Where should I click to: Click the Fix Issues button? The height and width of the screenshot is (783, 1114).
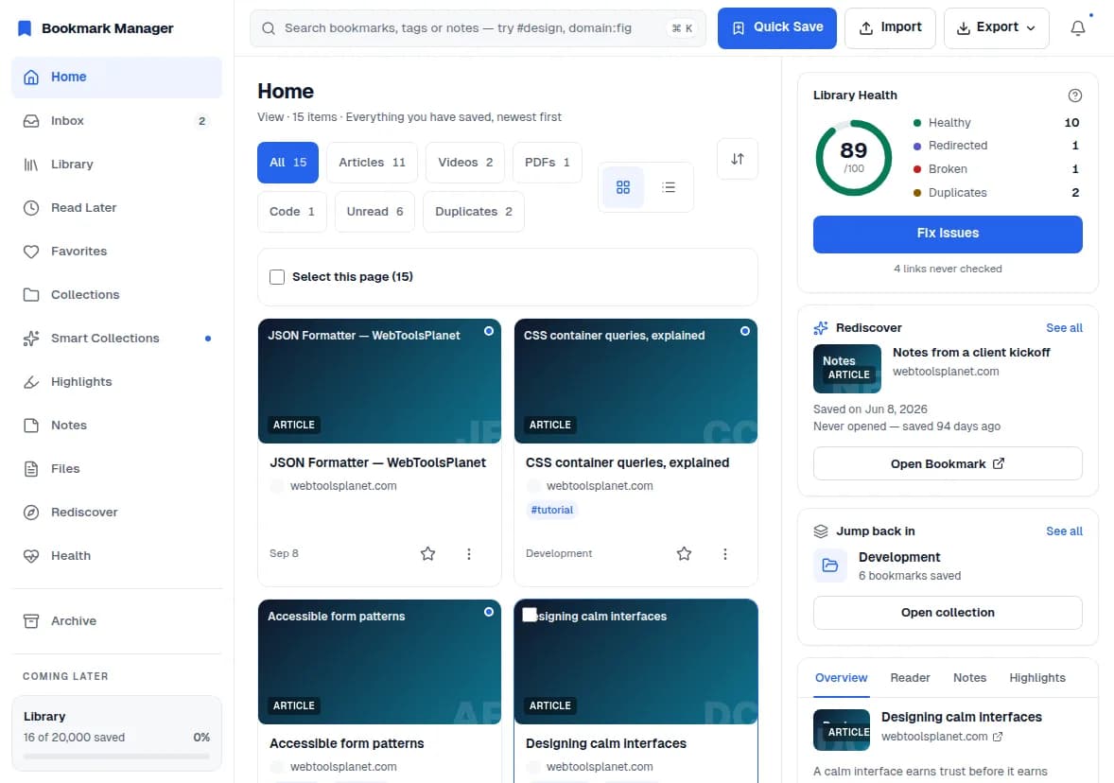coord(948,234)
